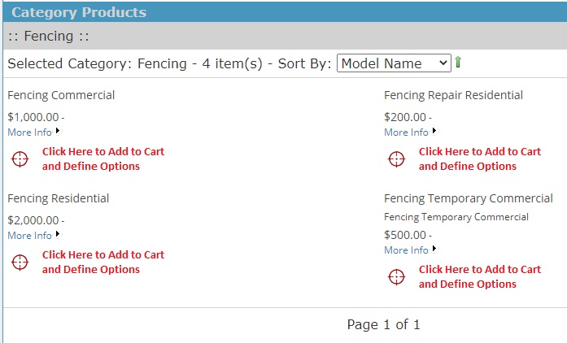567x343 pixels.
Task: Open More Info for Fencing Commercial
Action: (x=30, y=132)
